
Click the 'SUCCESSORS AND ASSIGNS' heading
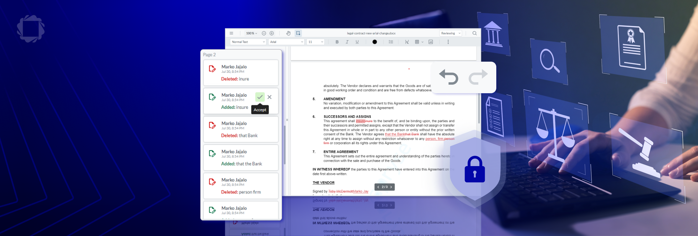tap(347, 117)
